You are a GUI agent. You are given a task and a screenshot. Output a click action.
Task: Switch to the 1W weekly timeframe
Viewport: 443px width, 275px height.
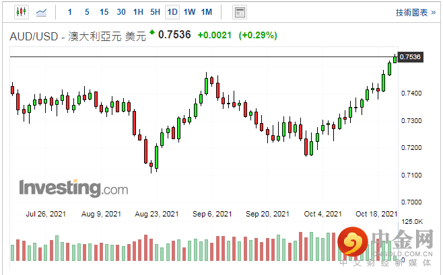click(x=189, y=12)
